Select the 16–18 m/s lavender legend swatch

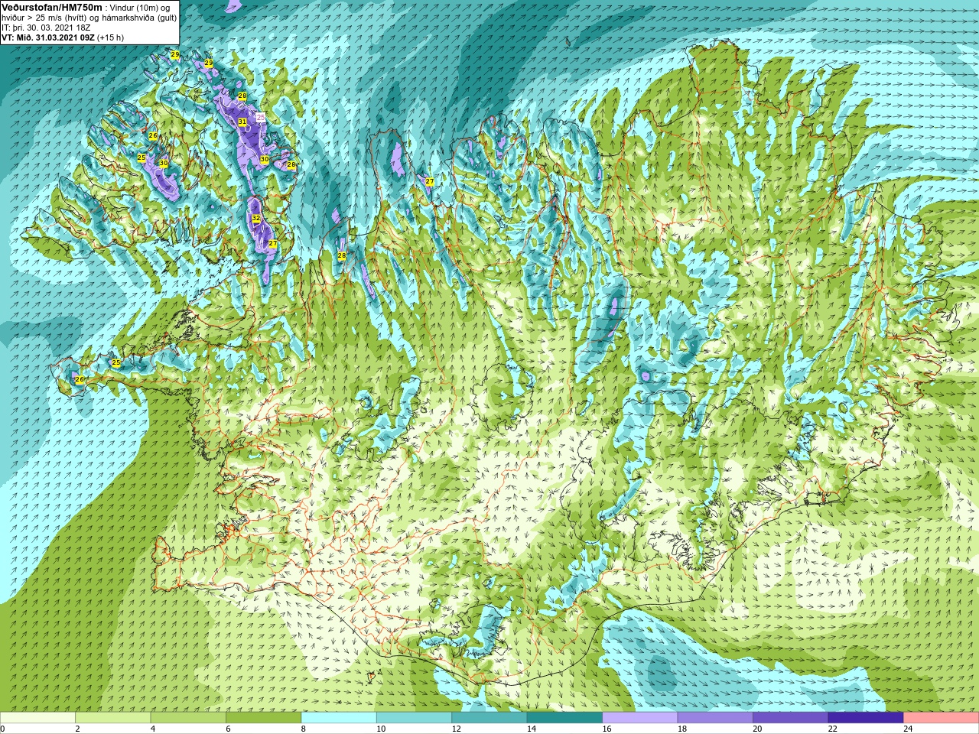[x=640, y=718]
